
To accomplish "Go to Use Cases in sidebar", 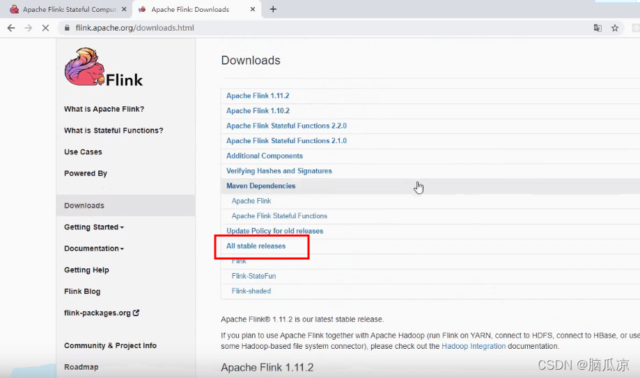I will pos(83,152).
